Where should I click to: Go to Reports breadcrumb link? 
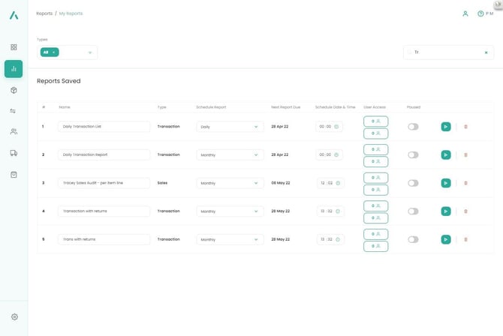tap(44, 13)
